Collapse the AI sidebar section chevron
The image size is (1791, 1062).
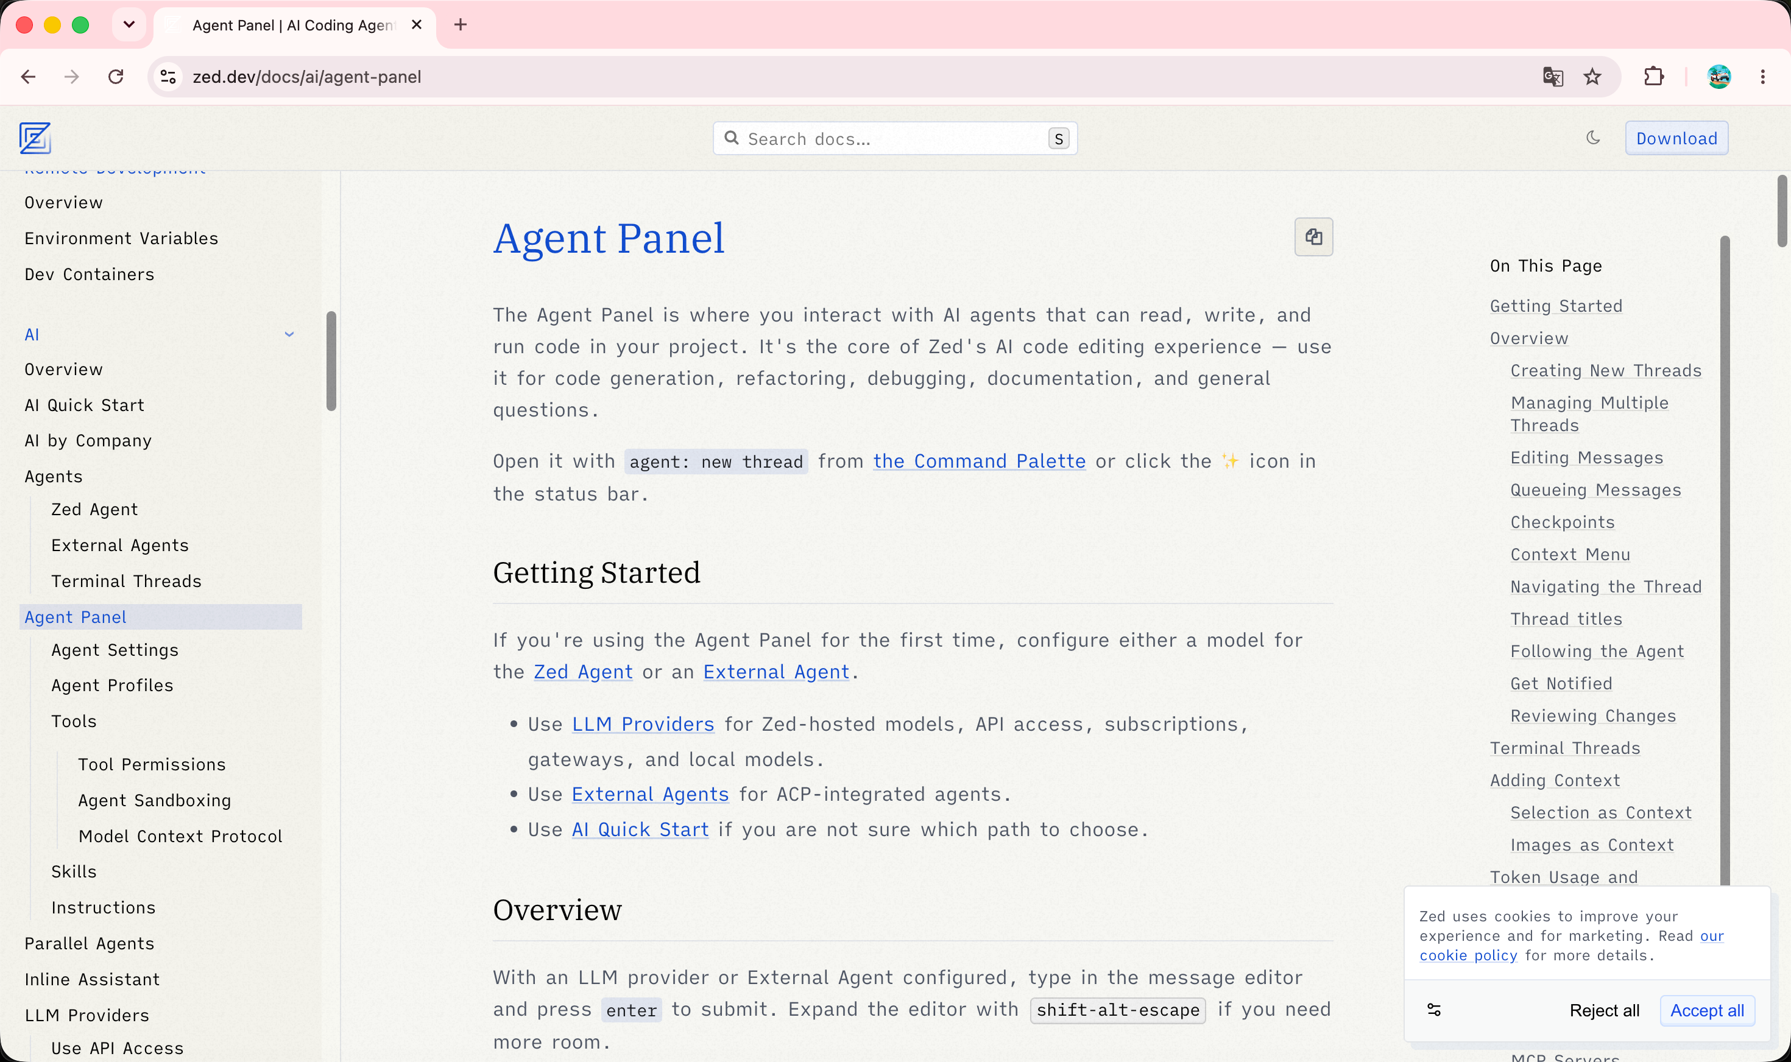(x=289, y=334)
